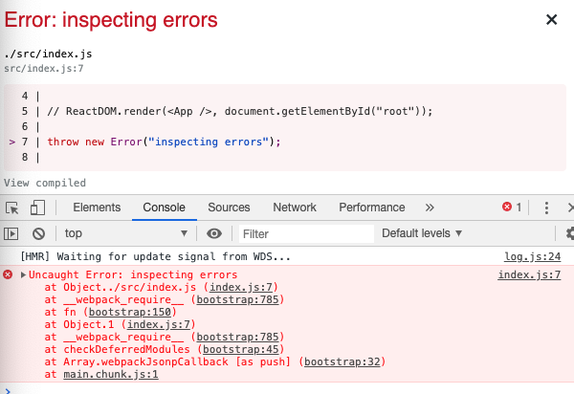Toggle the live expression eye icon
The image size is (574, 394).
click(214, 233)
